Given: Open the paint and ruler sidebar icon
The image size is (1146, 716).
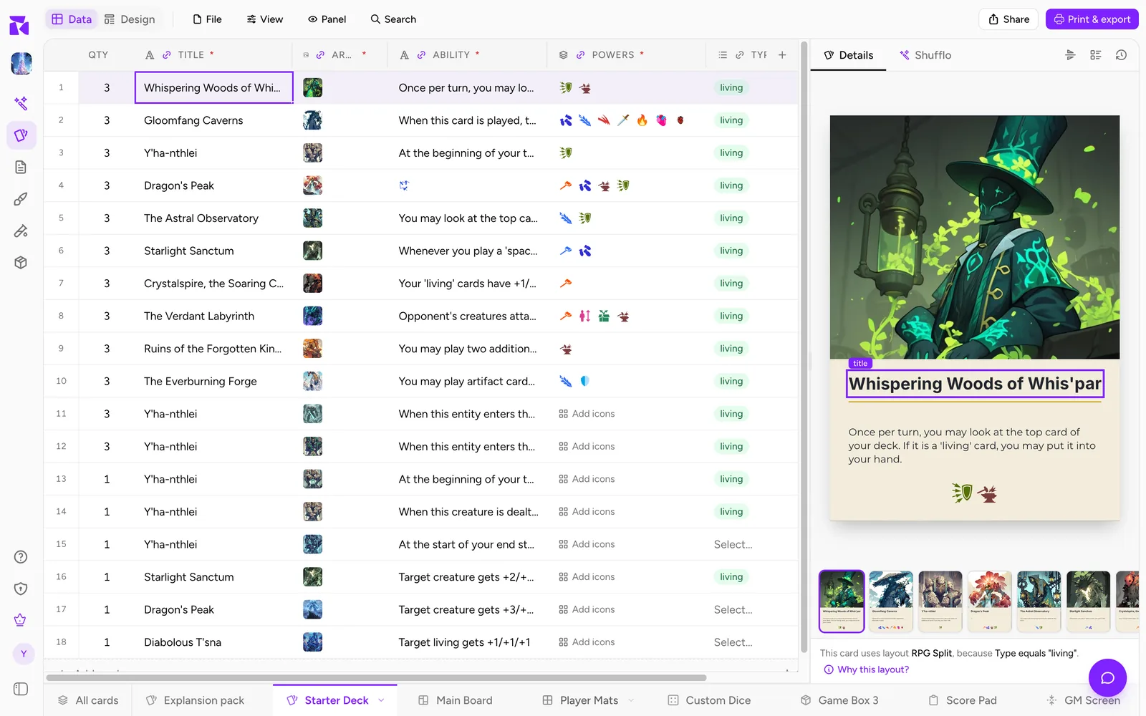Looking at the screenshot, I should pyautogui.click(x=21, y=231).
